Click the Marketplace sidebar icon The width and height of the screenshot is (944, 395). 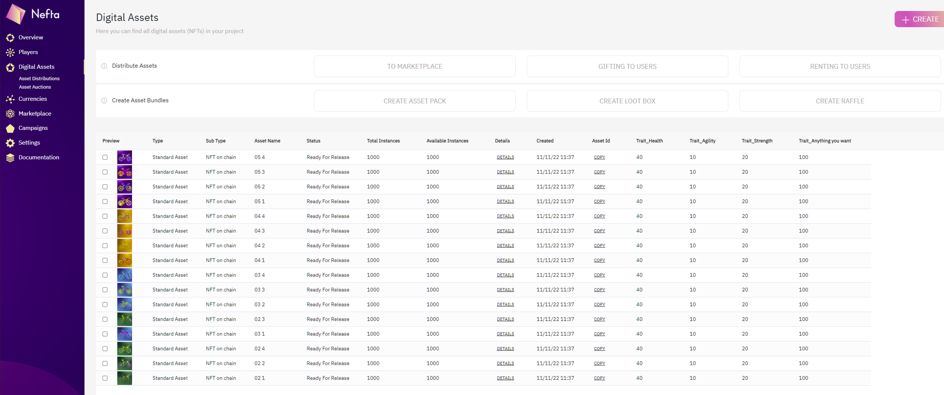pyautogui.click(x=10, y=114)
